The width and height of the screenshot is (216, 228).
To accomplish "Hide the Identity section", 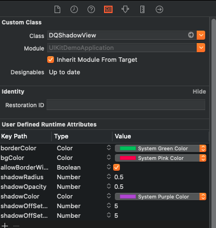I will pos(199,91).
